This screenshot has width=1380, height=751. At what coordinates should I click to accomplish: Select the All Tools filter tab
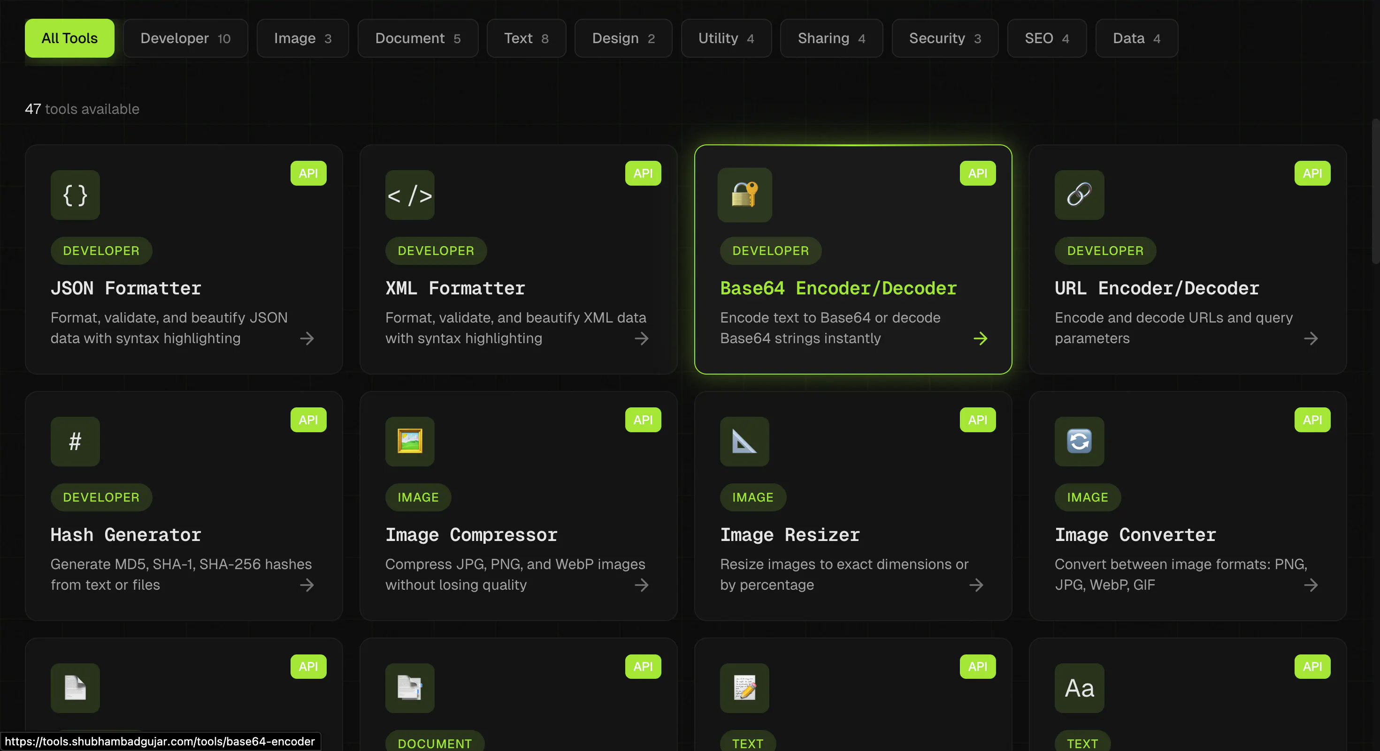[69, 38]
